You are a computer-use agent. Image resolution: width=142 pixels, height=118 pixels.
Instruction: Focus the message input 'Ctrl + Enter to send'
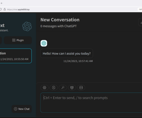(91, 103)
